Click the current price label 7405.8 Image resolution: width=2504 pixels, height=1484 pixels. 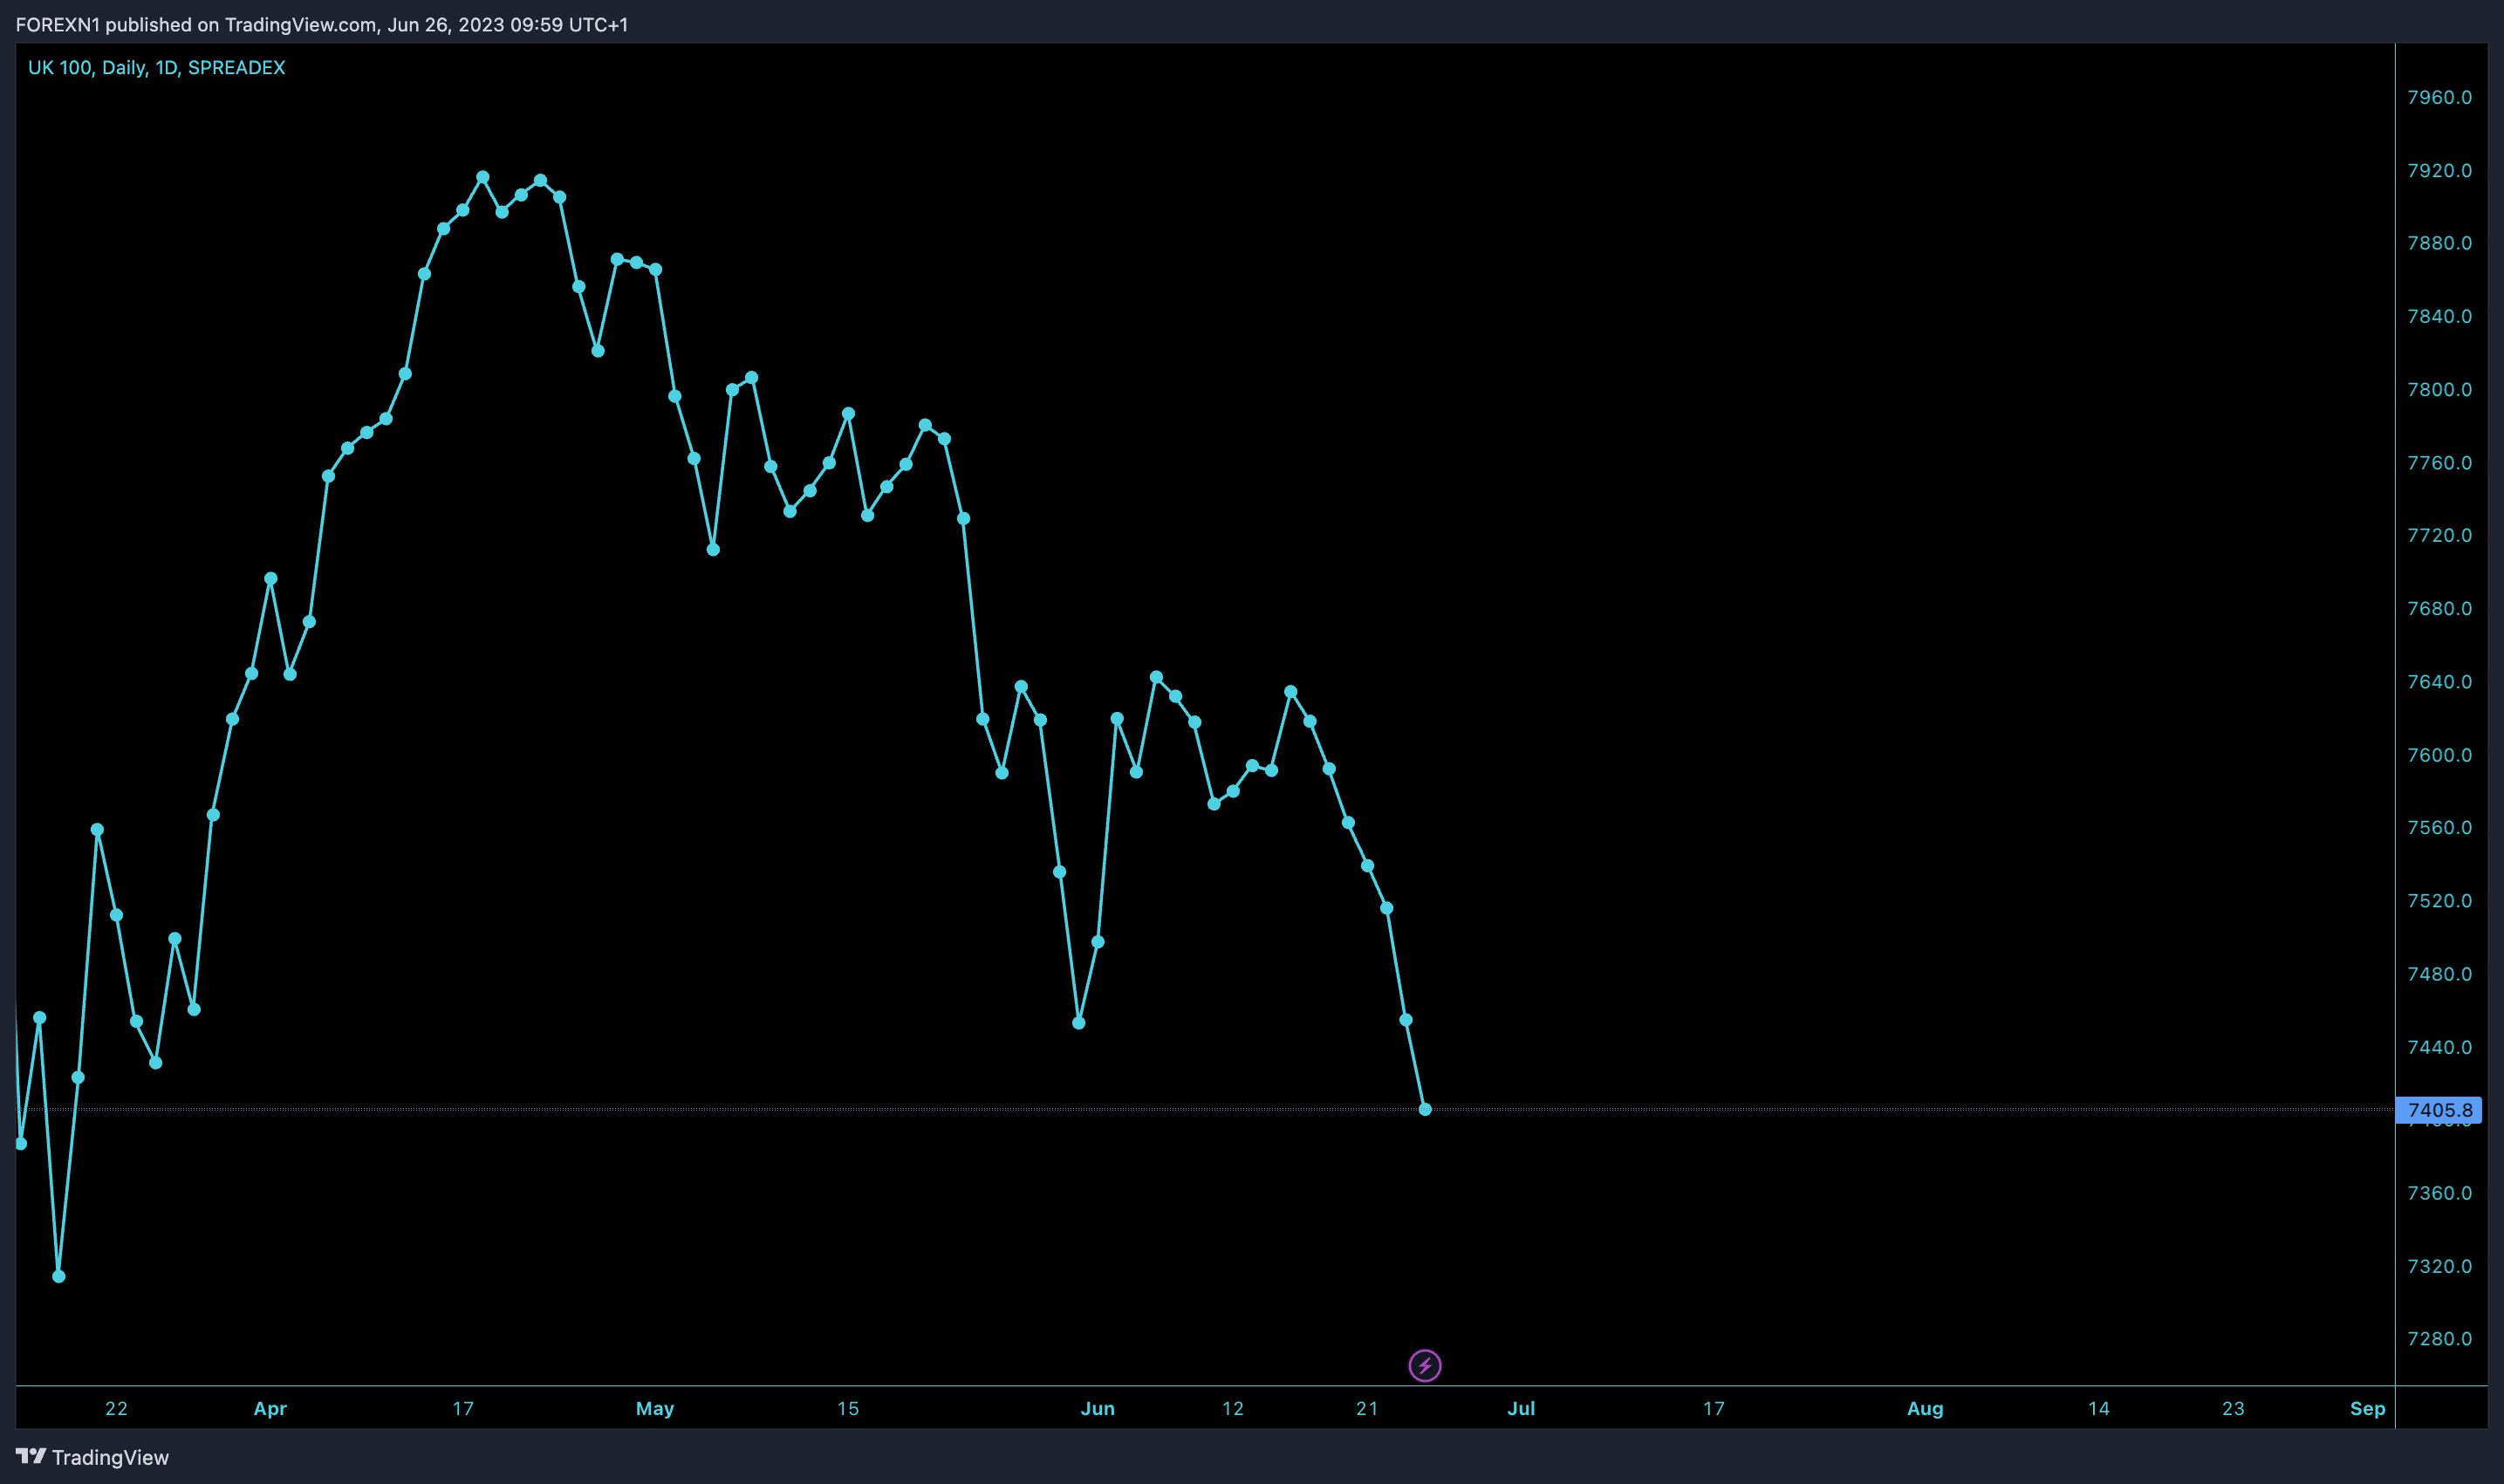[2439, 1110]
